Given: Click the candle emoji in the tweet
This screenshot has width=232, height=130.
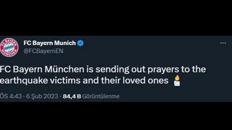Looking at the screenshot, I should tap(177, 80).
